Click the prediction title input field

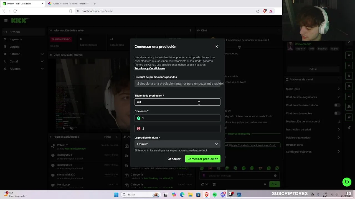(x=177, y=102)
